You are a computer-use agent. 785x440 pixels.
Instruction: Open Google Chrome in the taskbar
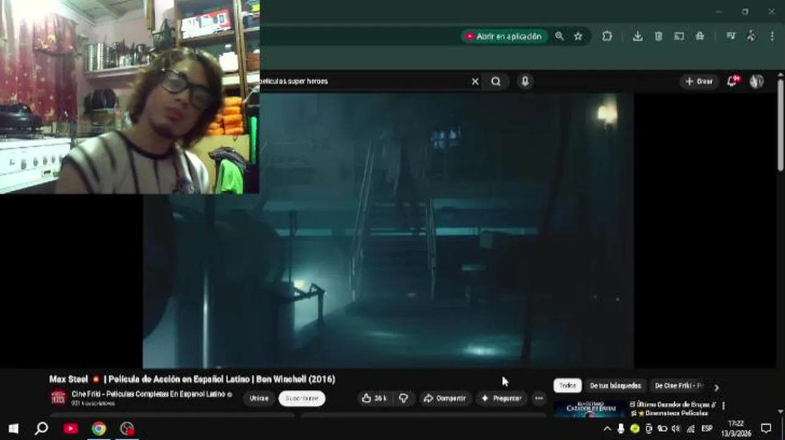tap(99, 428)
